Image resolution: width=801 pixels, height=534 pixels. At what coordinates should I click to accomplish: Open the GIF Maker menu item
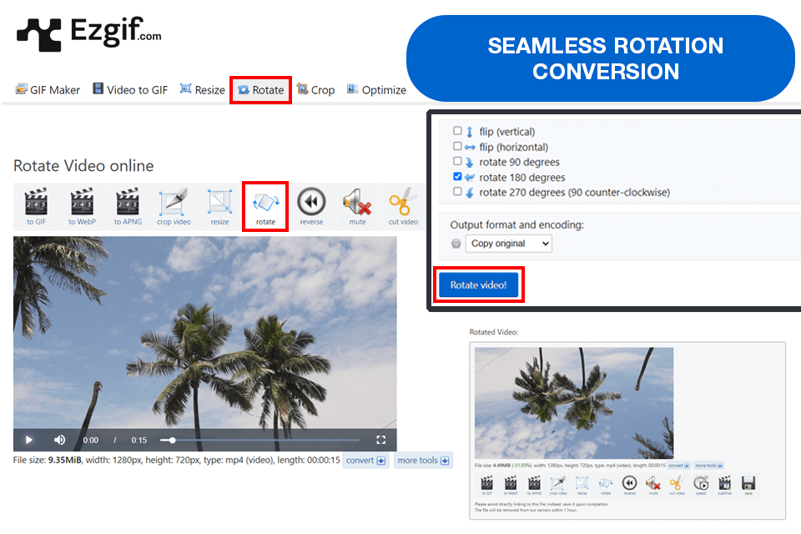pos(48,90)
